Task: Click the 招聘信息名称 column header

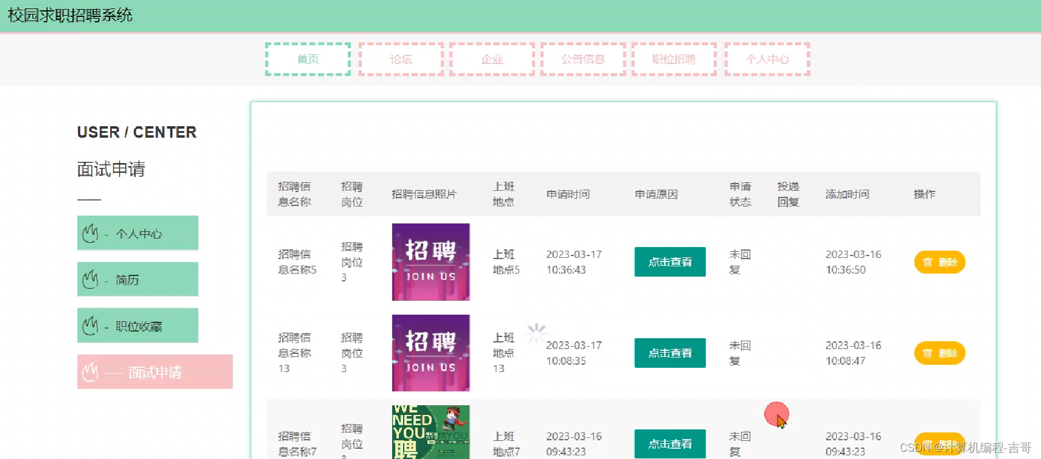Action: tap(295, 194)
